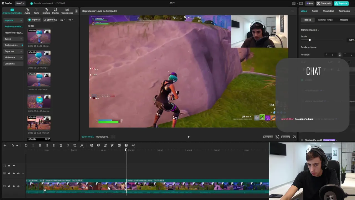Select the Básico sub-tab
The height and width of the screenshot is (200, 355).
(x=308, y=20)
